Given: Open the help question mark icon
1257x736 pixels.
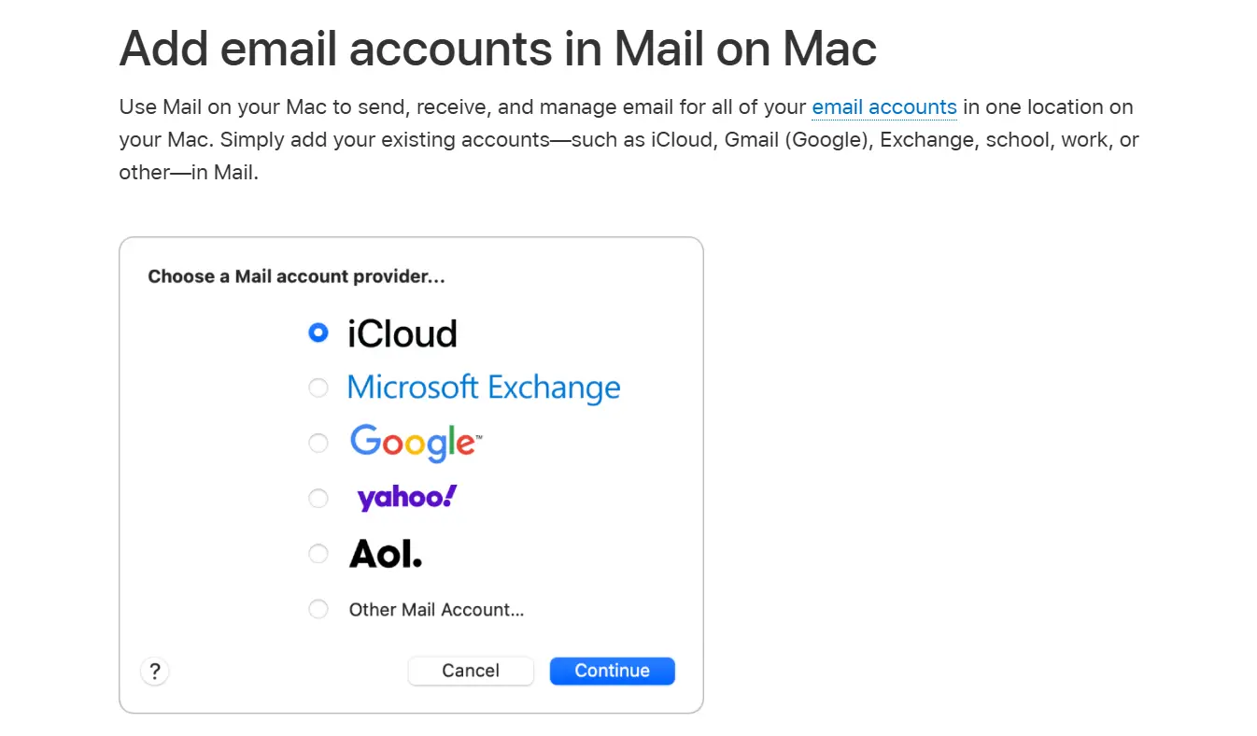Looking at the screenshot, I should pos(154,671).
